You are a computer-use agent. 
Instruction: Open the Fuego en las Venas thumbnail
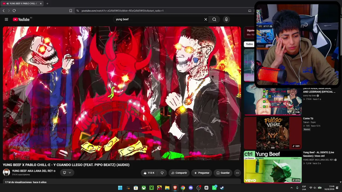273,133
